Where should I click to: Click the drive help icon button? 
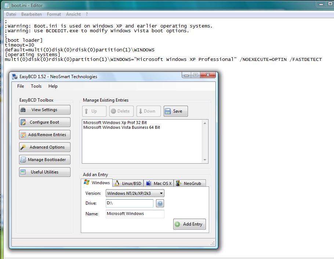point(160,203)
